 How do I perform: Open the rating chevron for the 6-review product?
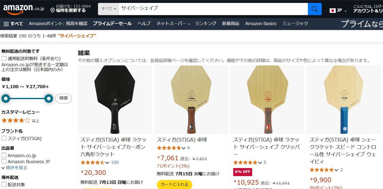click(183, 148)
